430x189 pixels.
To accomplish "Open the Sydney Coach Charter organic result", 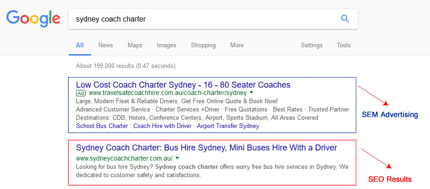I will coord(207,148).
